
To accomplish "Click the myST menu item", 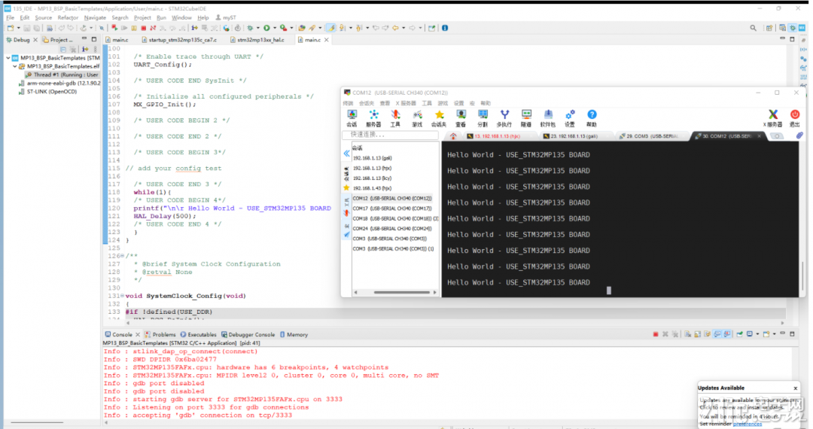I will click(226, 17).
